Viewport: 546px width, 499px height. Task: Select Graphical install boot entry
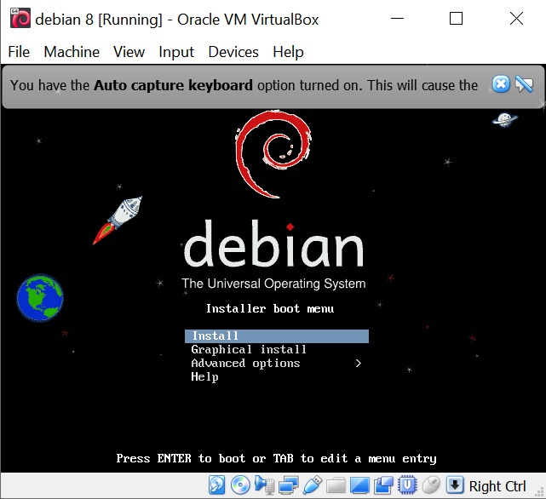click(x=249, y=349)
